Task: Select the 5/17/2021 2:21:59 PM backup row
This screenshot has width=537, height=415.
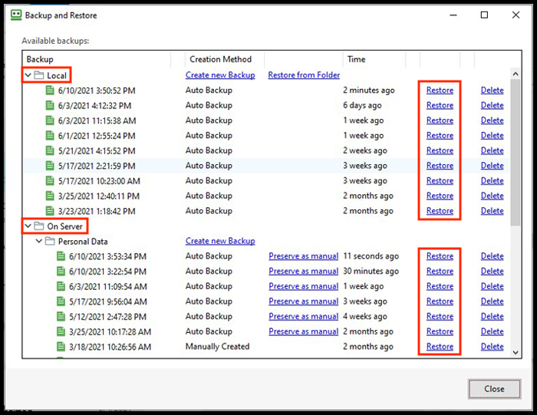Action: (x=266, y=166)
